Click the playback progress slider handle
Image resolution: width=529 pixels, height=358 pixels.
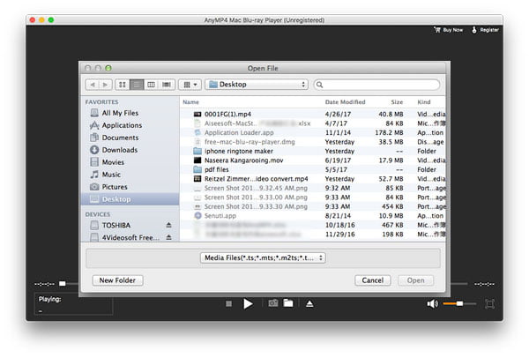tap(63, 284)
